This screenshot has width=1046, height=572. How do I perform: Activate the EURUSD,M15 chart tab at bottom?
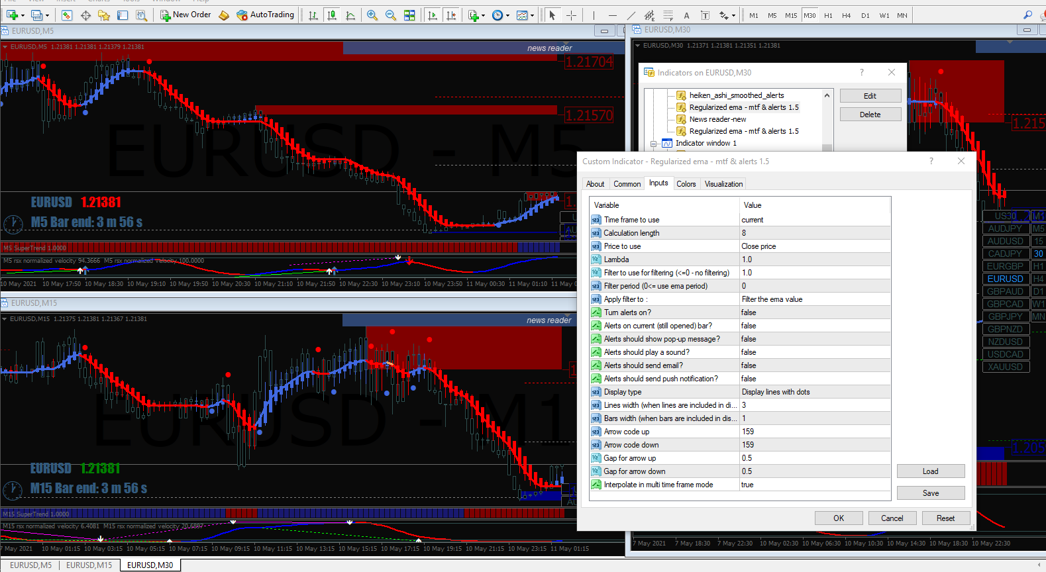[x=89, y=565]
